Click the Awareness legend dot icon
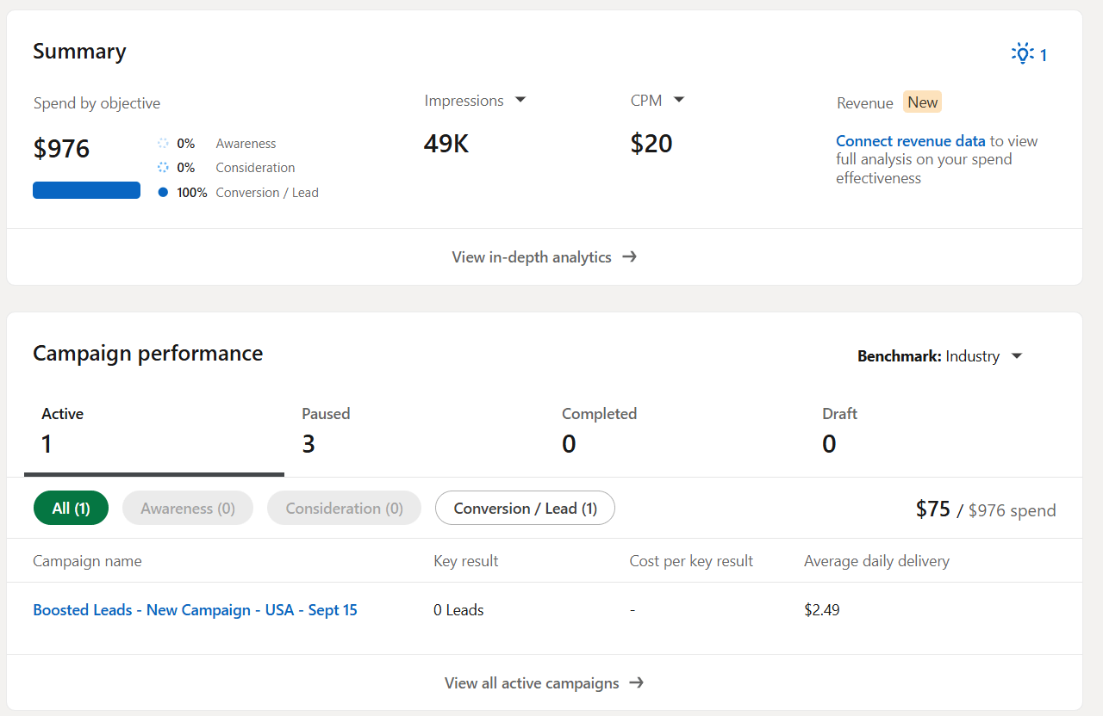This screenshot has height=716, width=1103. (x=163, y=143)
